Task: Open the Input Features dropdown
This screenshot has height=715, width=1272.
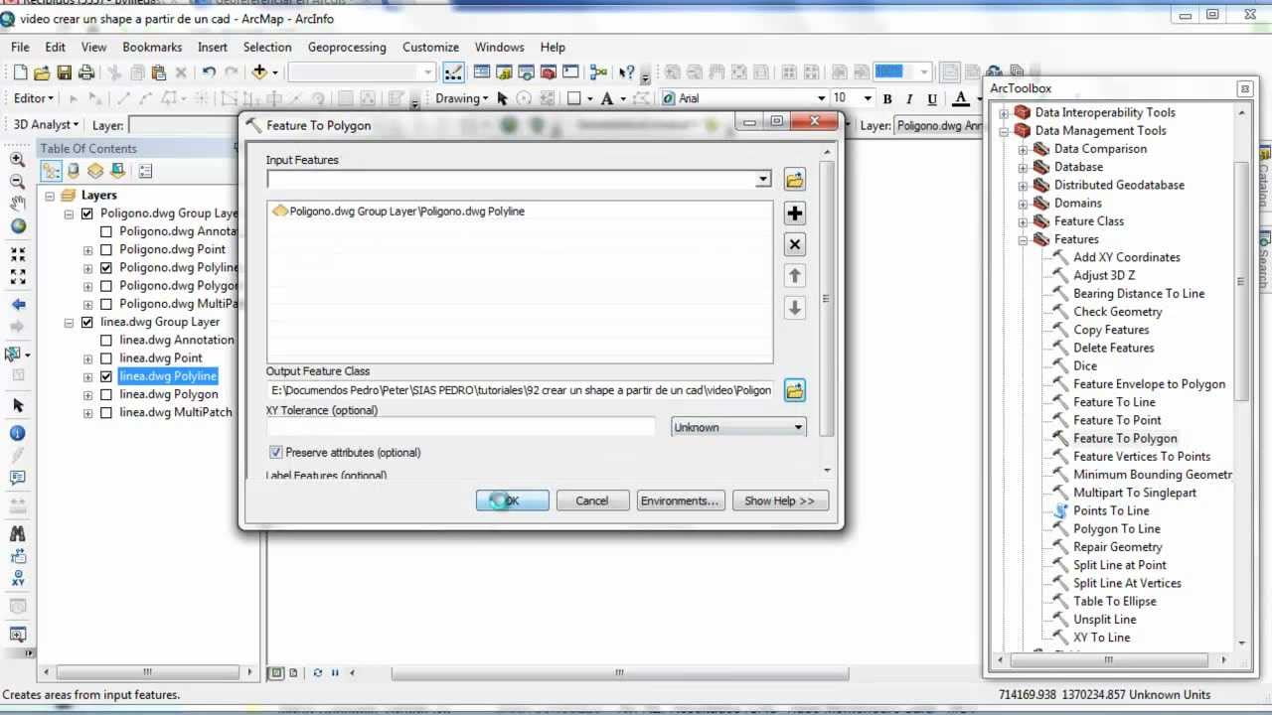Action: tap(763, 179)
